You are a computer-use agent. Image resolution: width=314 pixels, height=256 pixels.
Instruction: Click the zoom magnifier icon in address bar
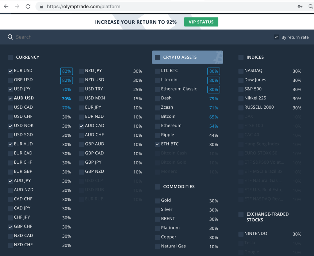pos(311,6)
